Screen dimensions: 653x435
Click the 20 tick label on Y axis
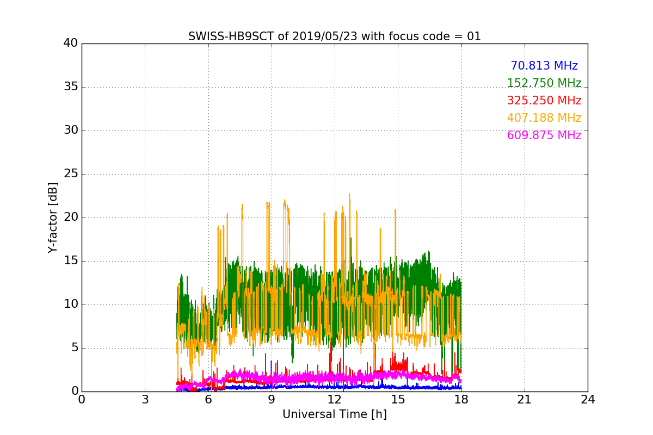coord(71,217)
